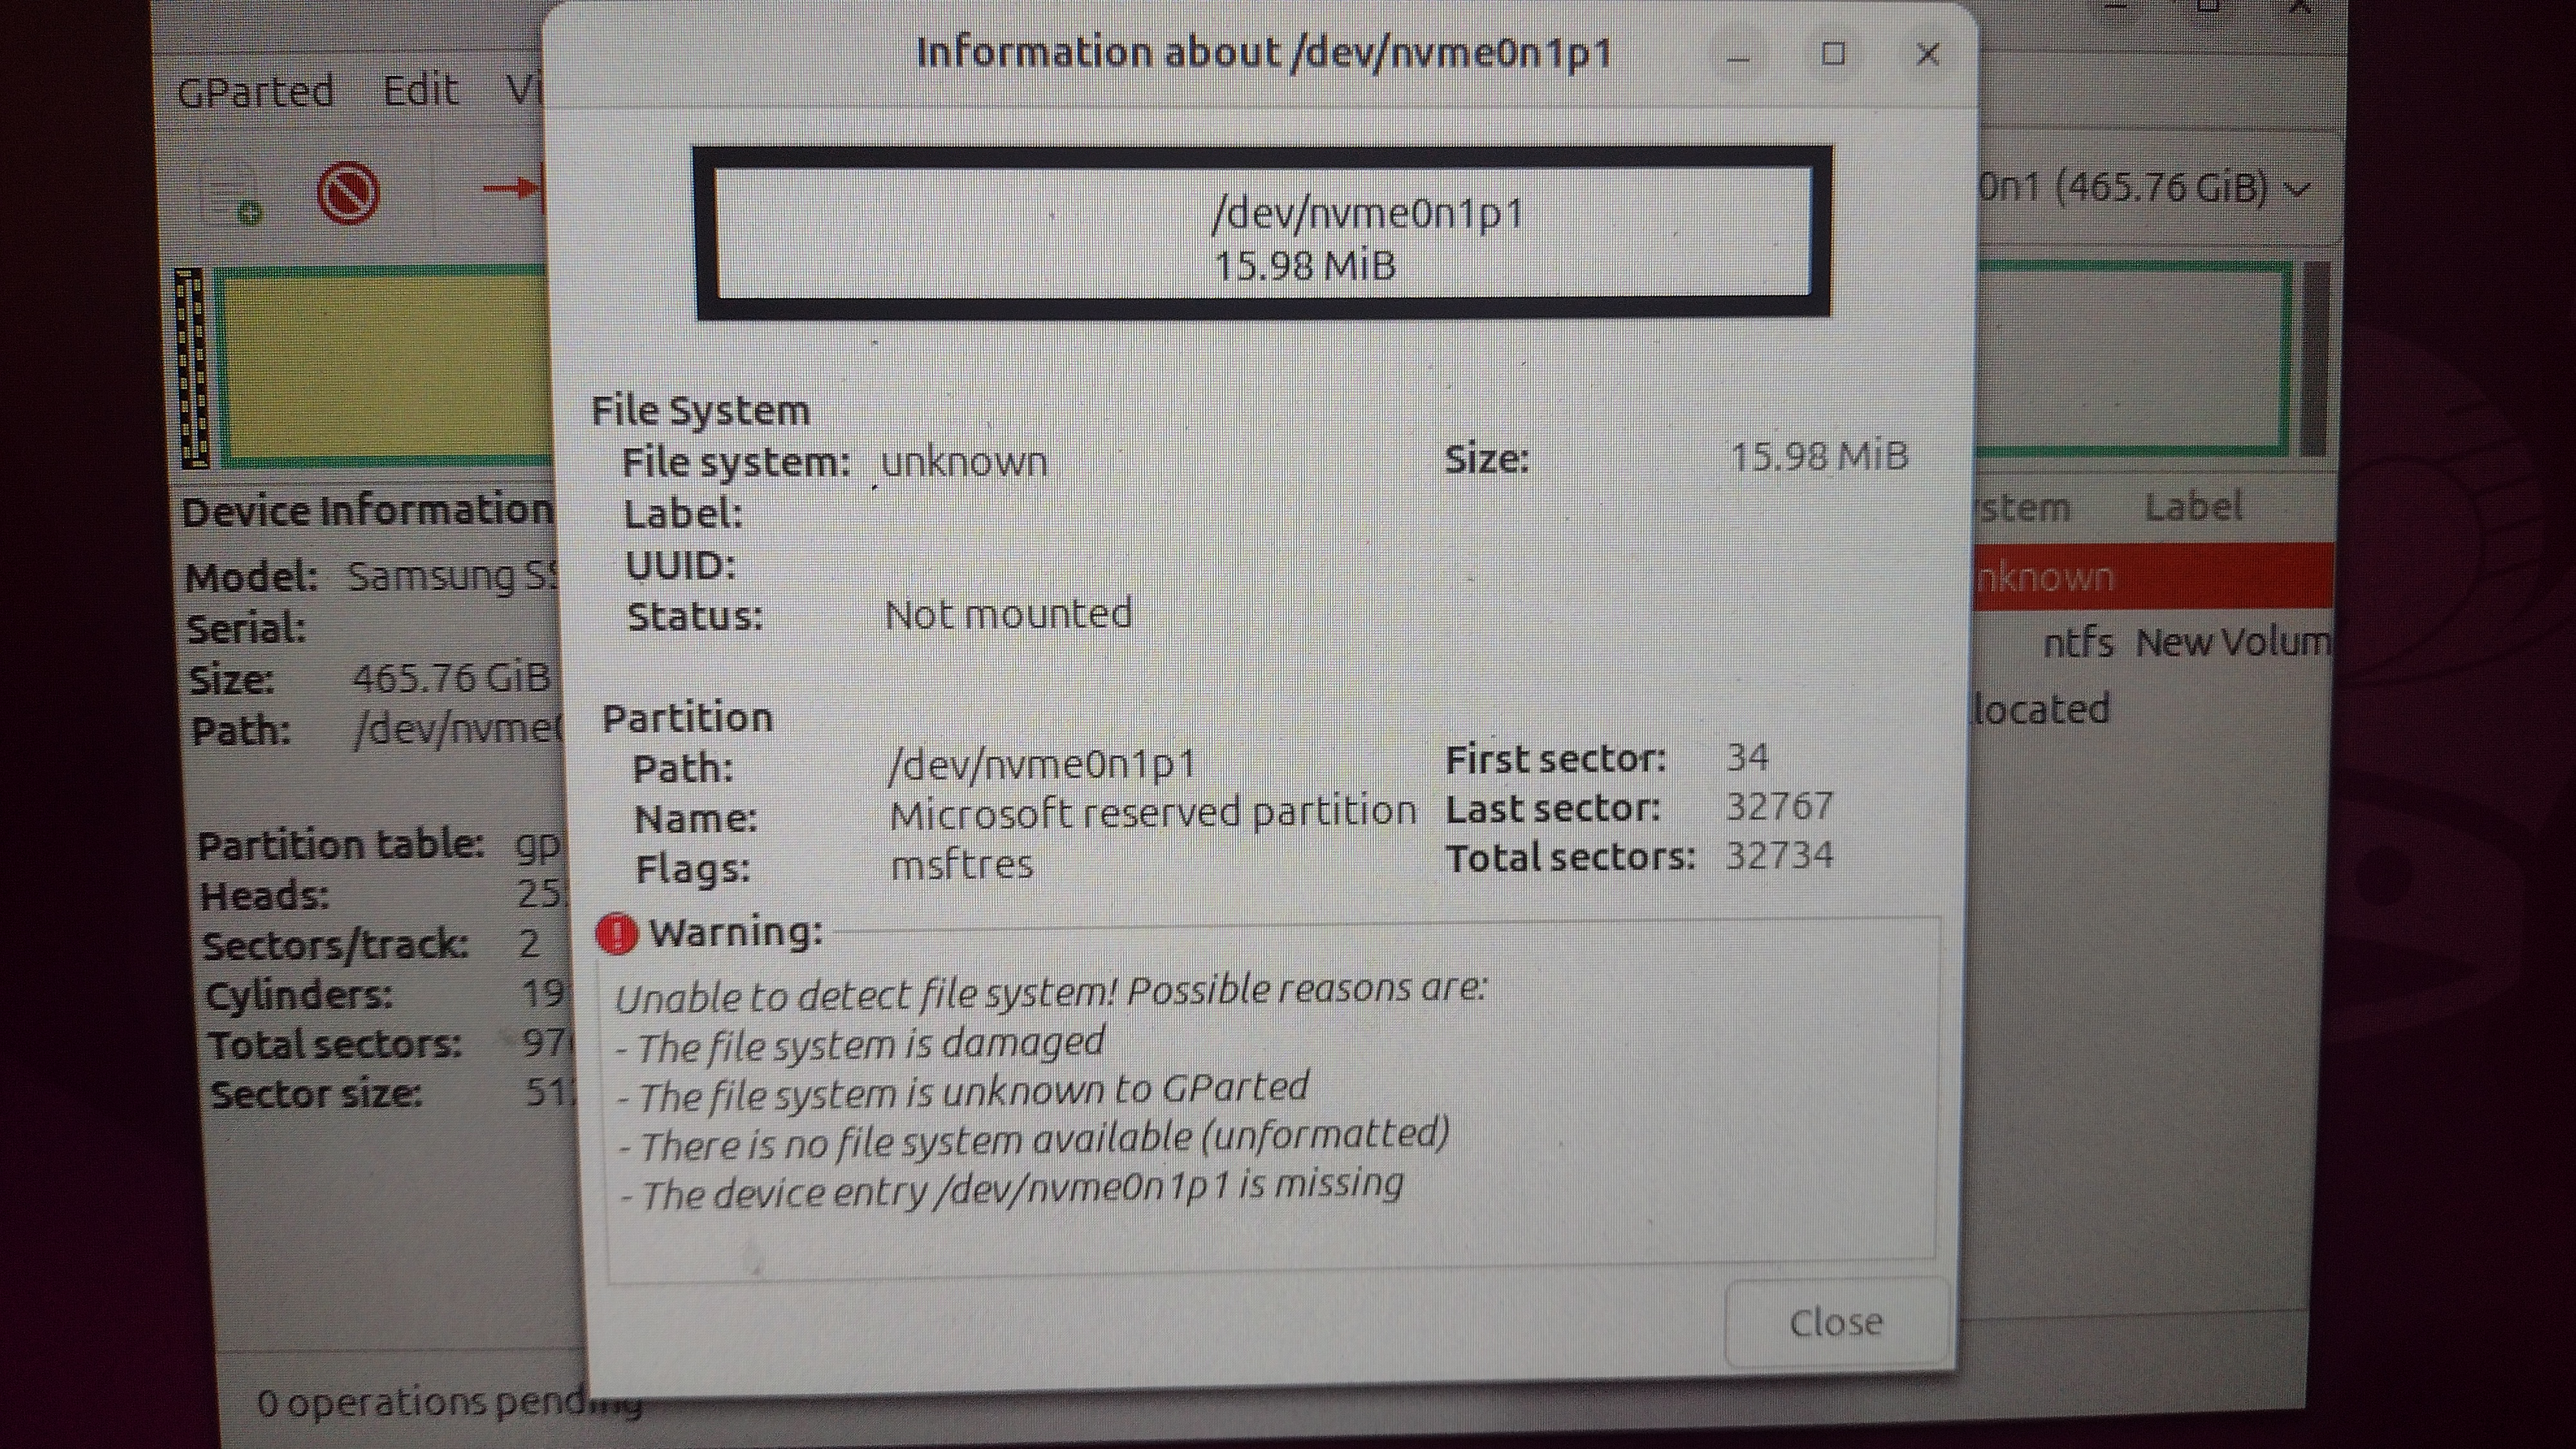This screenshot has width=2576, height=1449.
Task: Click the First sector value 34
Action: point(1747,757)
